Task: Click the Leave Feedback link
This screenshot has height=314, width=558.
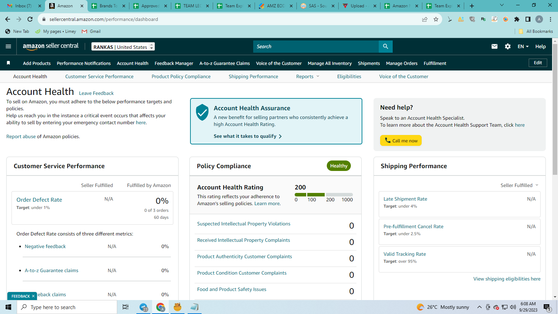Action: tap(96, 93)
